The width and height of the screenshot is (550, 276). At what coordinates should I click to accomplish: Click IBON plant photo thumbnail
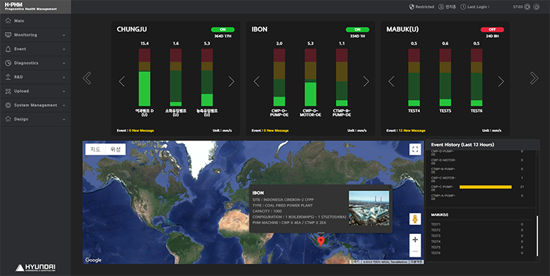click(369, 208)
